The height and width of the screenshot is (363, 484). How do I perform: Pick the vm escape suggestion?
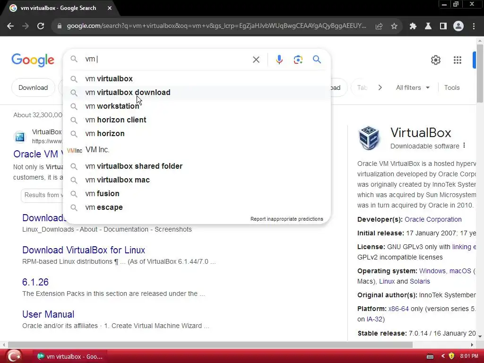pos(197,207)
